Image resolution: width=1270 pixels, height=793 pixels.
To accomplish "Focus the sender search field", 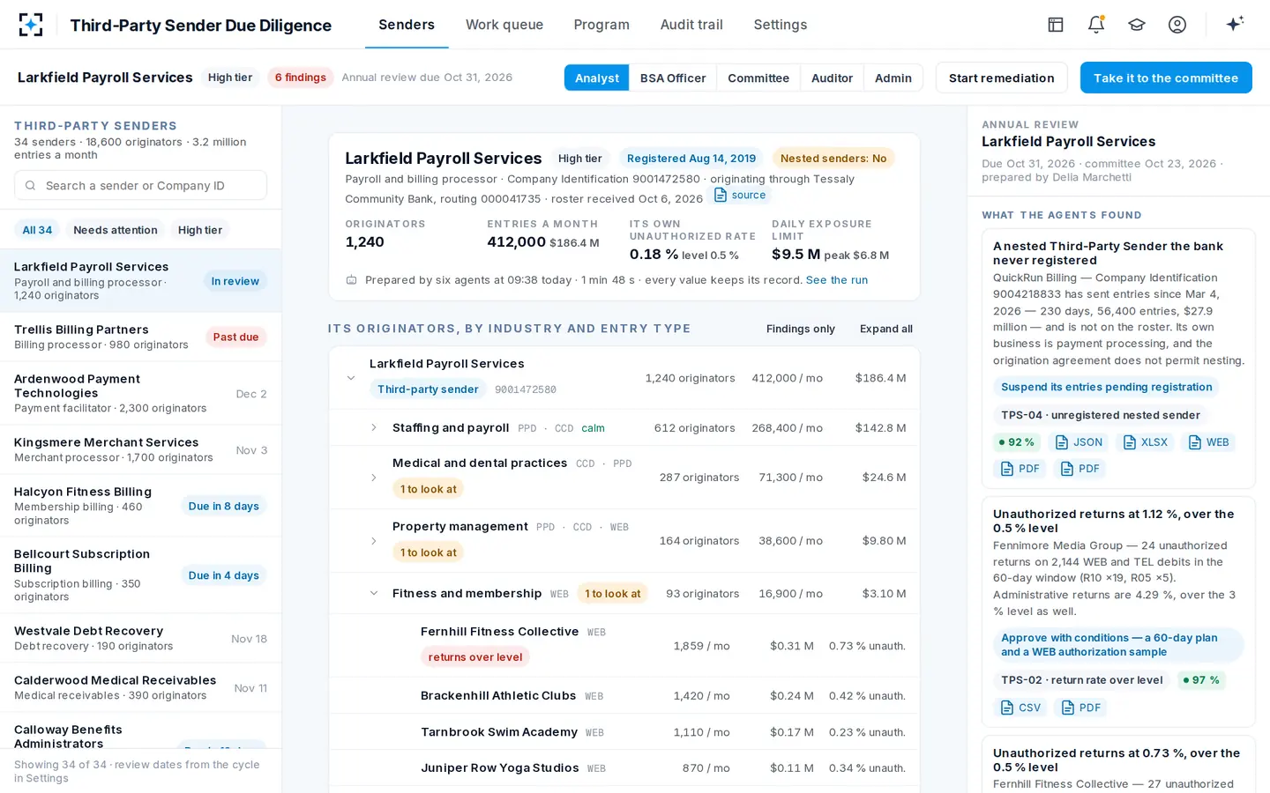I will click(140, 186).
